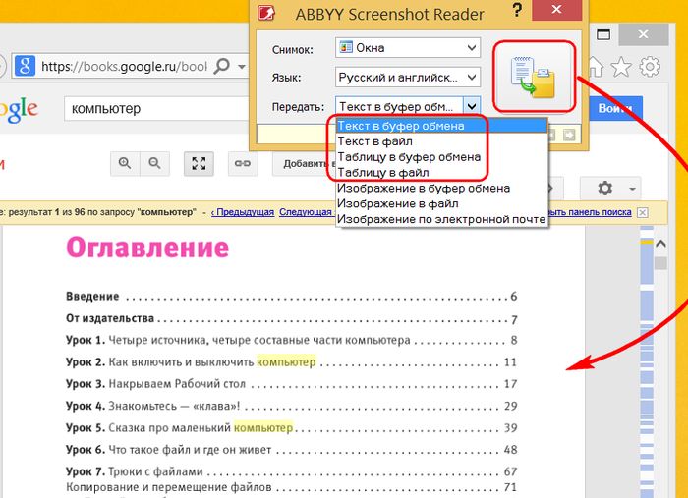Click the chain link icon

pos(241,163)
